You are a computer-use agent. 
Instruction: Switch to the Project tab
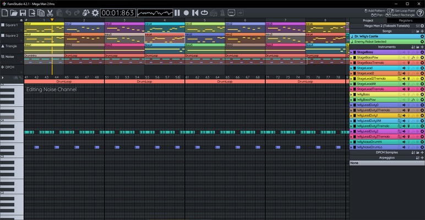tap(368, 20)
